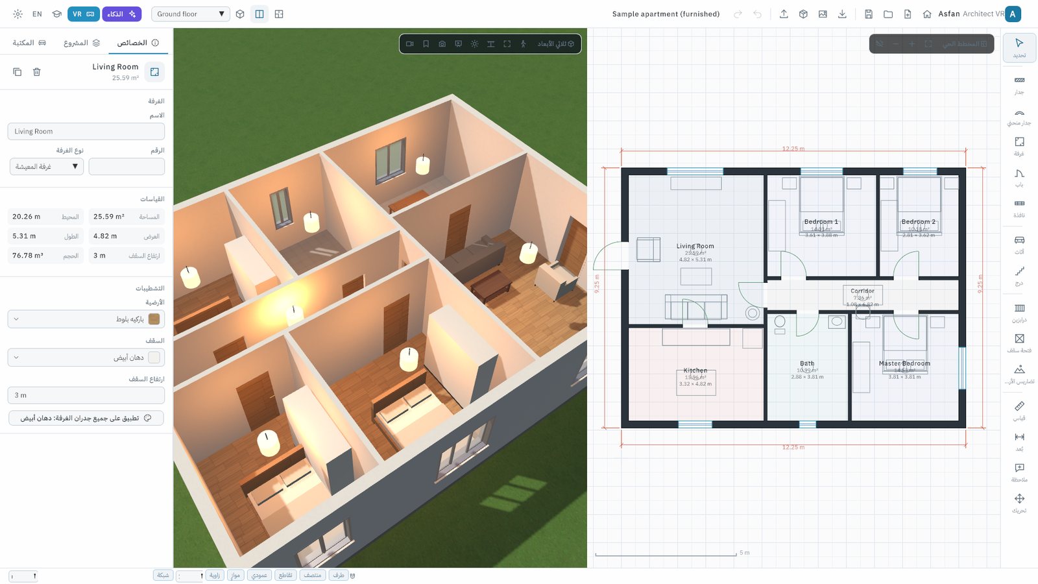This screenshot has height=584, width=1038.
Task: Select the door (باب) tool
Action: click(1019, 178)
